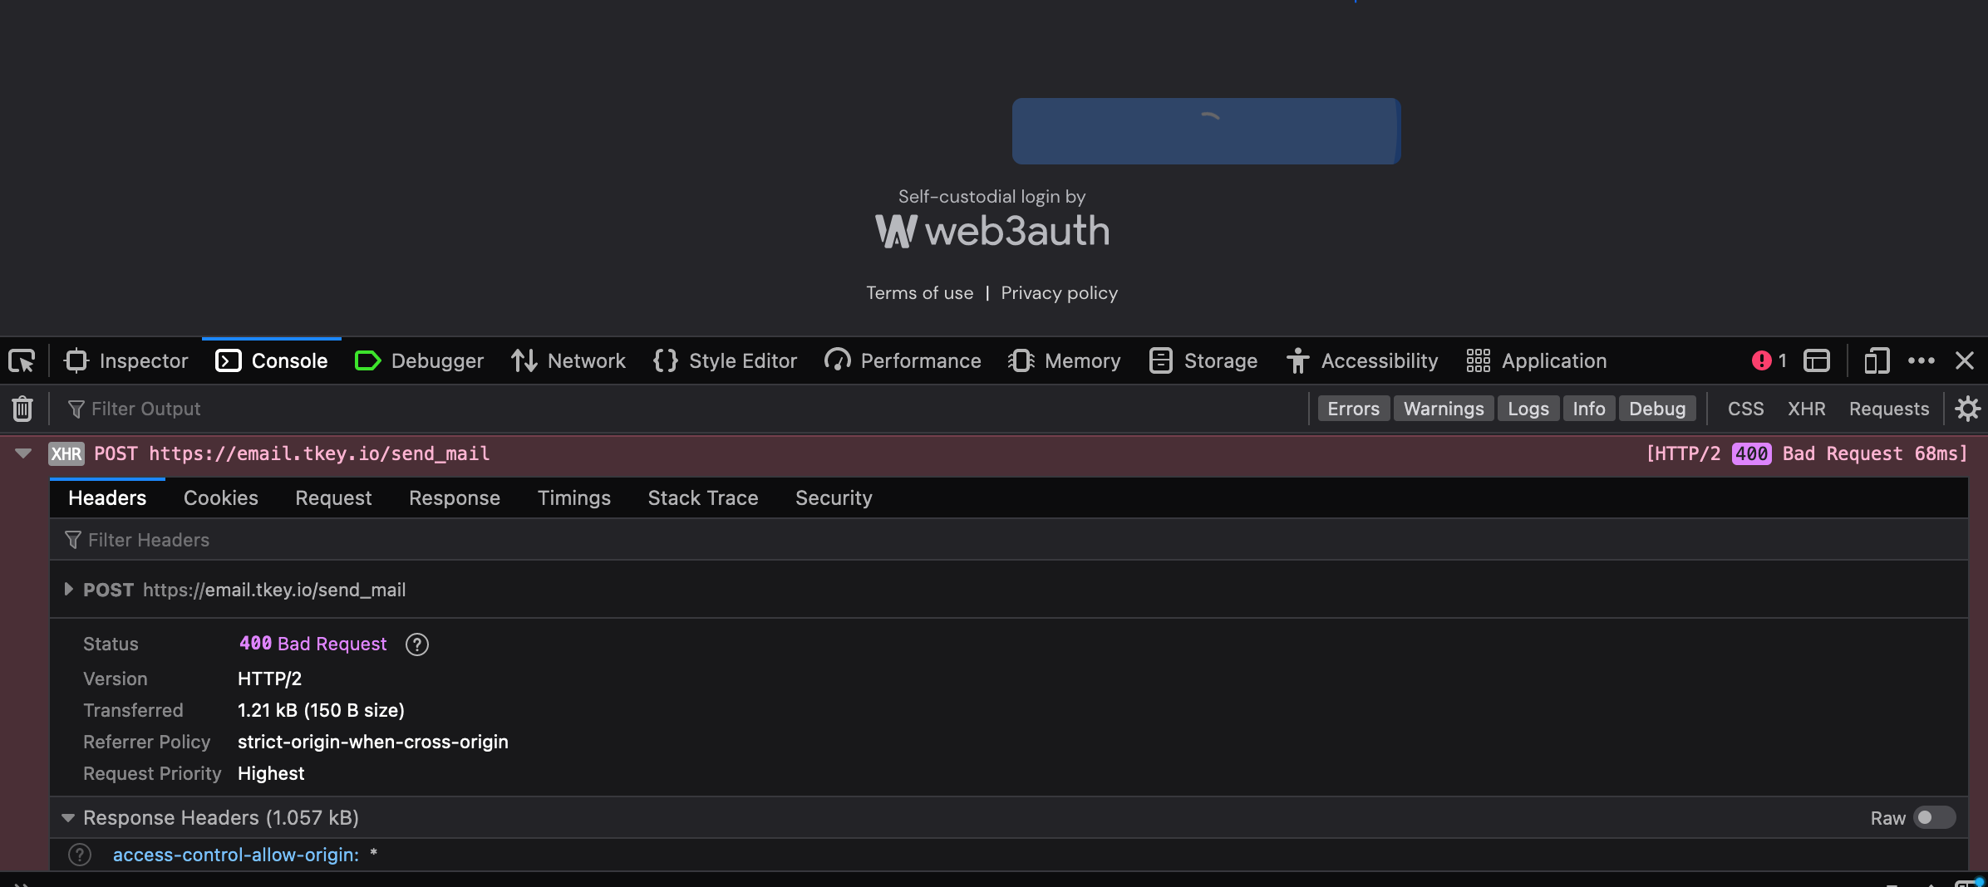Screen dimensions: 1988x887
Task: Toggle the XHR console filter
Action: click(1806, 408)
